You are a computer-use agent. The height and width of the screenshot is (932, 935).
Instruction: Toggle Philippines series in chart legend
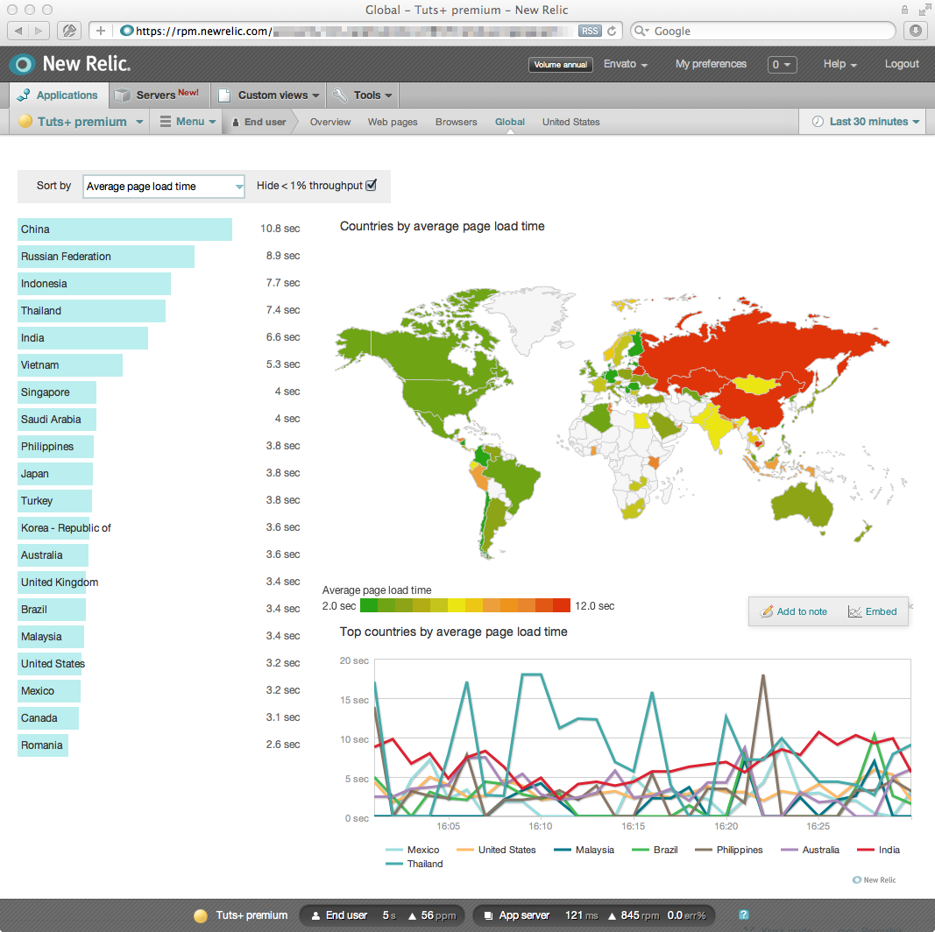(728, 850)
